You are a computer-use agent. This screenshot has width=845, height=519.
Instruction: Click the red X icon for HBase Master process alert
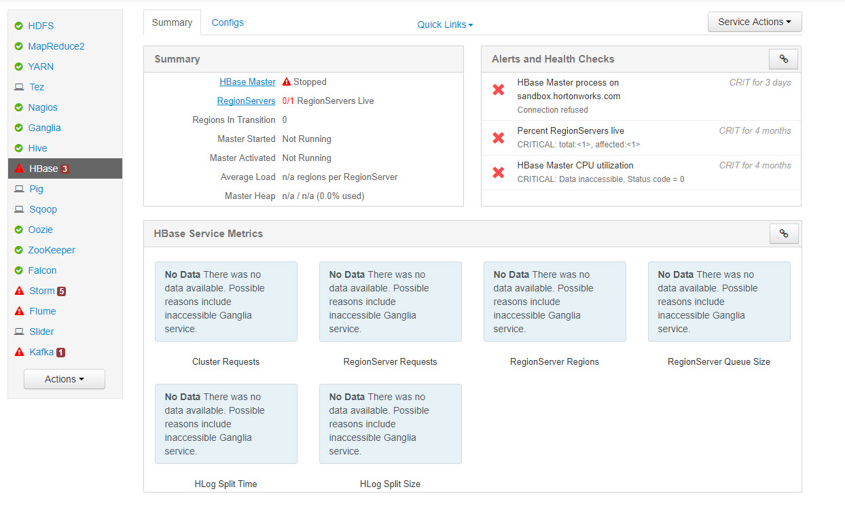(498, 90)
